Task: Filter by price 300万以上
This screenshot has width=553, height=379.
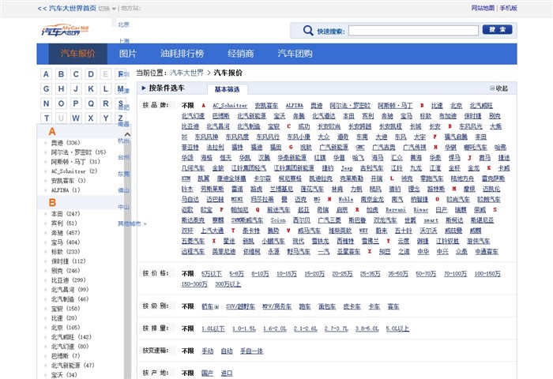Action: click(x=228, y=283)
